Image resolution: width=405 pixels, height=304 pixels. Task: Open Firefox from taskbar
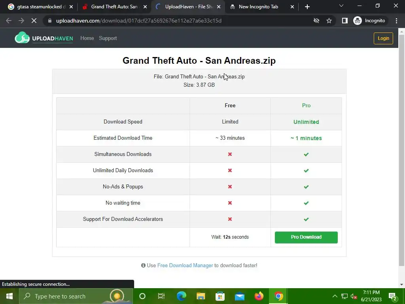pyautogui.click(x=259, y=296)
